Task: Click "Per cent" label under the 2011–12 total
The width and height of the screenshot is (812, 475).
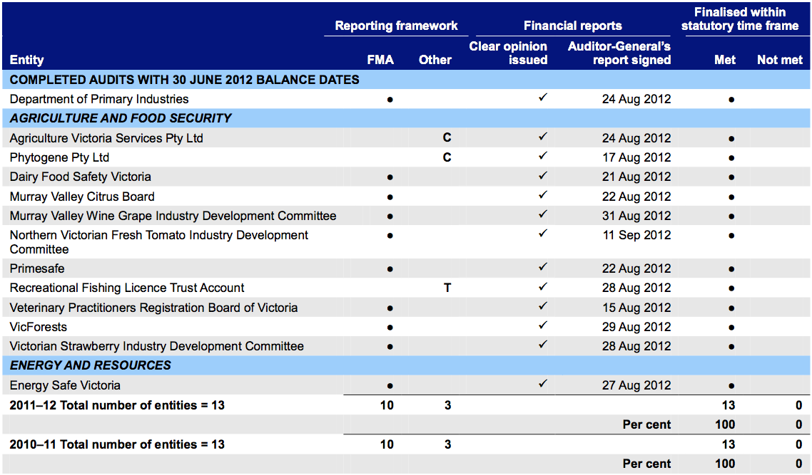Action: point(646,425)
